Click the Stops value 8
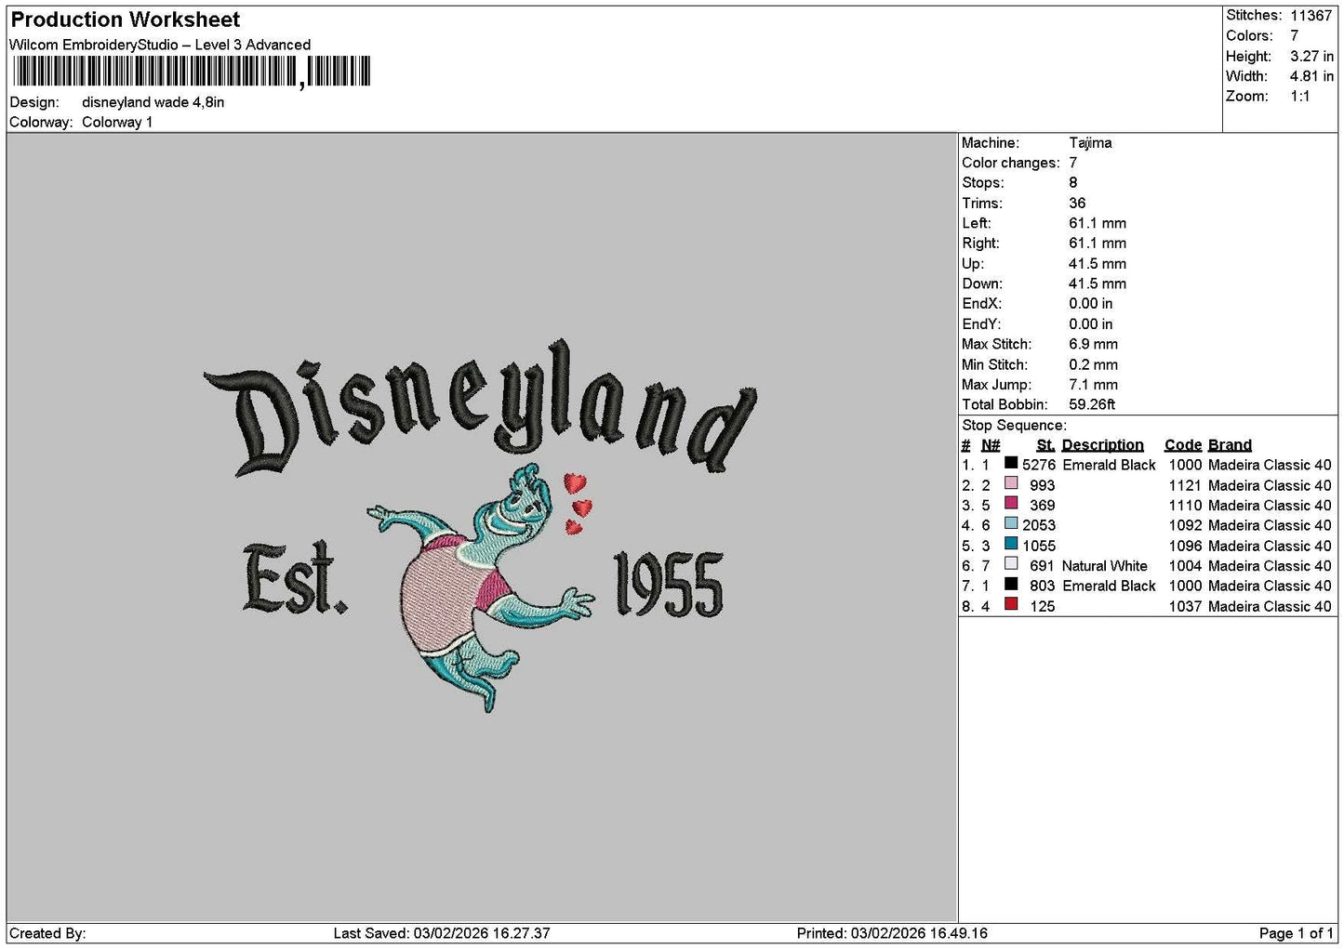The width and height of the screenshot is (1344, 949). [x=1073, y=183]
